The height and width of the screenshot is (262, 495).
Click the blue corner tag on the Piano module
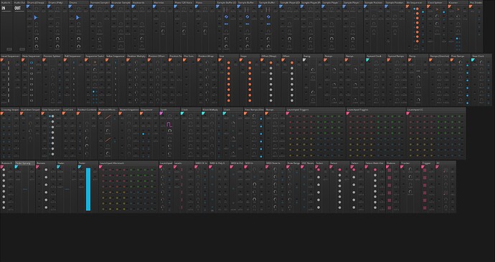[x=197, y=6]
